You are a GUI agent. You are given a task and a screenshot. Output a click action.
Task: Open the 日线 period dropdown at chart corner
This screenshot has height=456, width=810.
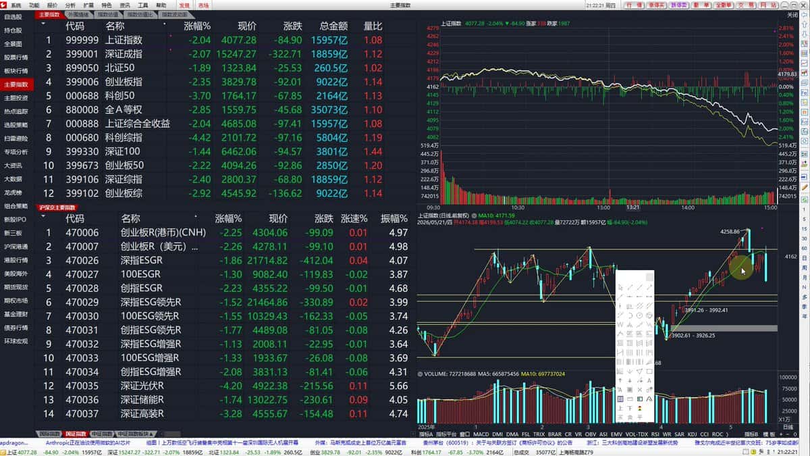click(x=788, y=427)
